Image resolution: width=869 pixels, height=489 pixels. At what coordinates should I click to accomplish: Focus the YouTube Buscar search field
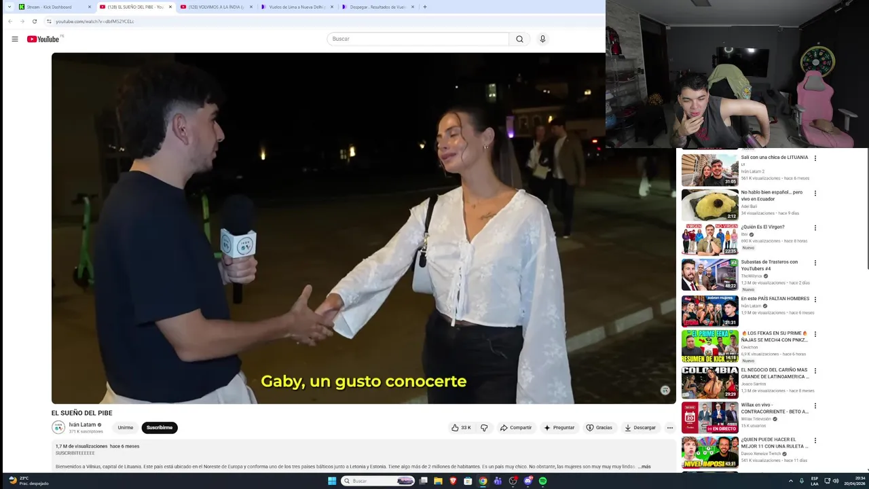pos(418,39)
